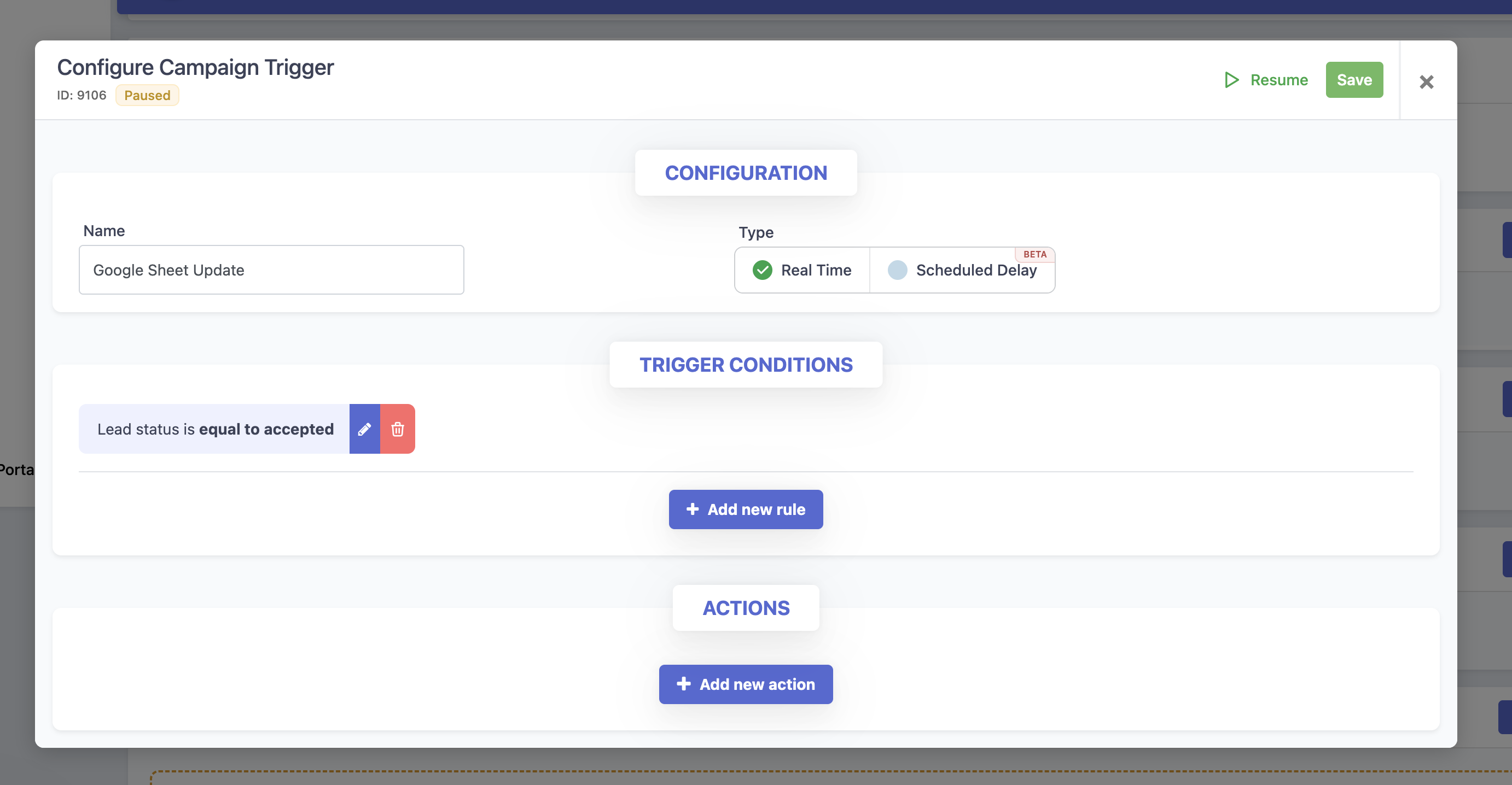Click the pencil icon to edit rule
Viewport: 1512px width, 785px height.
click(364, 429)
